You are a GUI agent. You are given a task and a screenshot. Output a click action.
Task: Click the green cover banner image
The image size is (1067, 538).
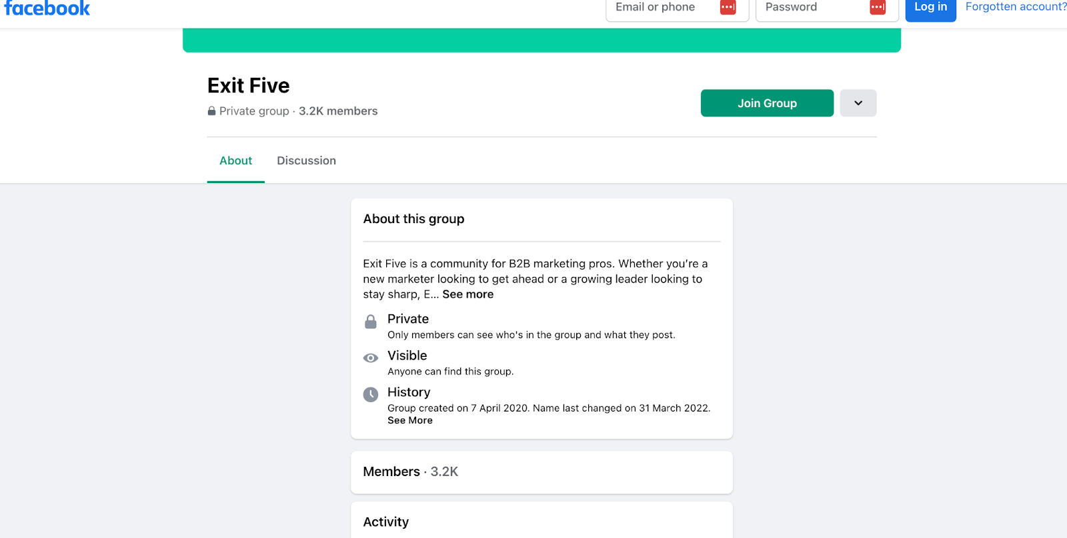click(x=542, y=40)
